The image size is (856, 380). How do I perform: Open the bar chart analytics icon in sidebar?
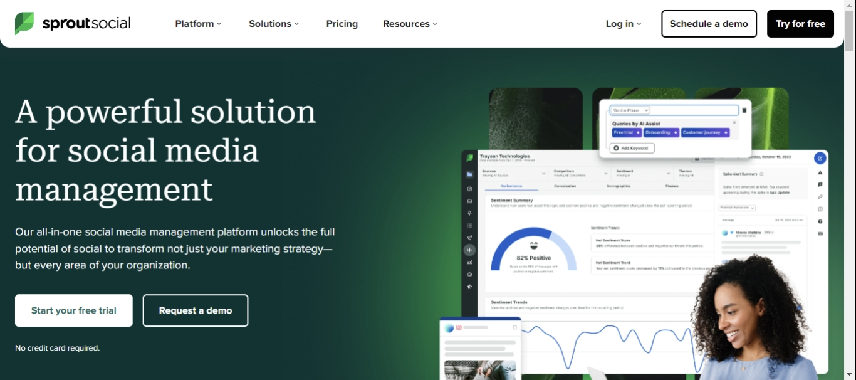(469, 262)
